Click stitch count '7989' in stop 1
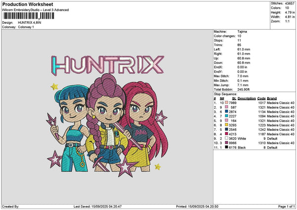Screen dimensions: 297x210 [233, 103]
